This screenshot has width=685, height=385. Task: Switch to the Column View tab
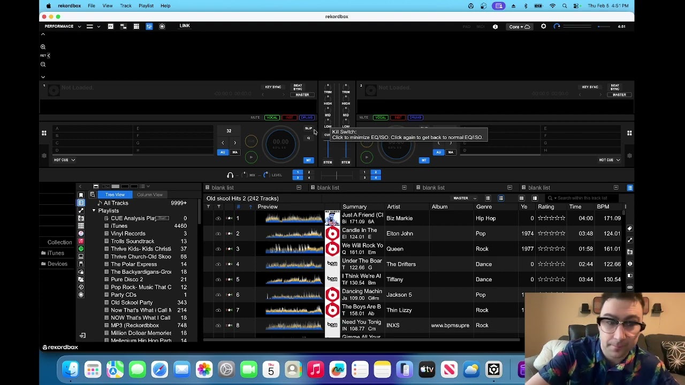(x=150, y=195)
